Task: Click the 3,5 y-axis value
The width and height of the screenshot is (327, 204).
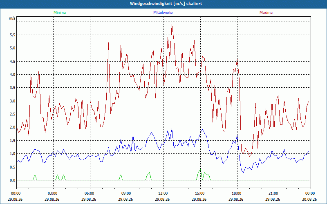Action: tap(13, 88)
